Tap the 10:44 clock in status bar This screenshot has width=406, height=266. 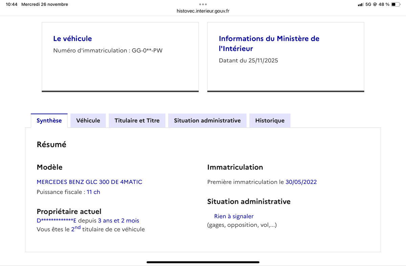(x=12, y=4)
